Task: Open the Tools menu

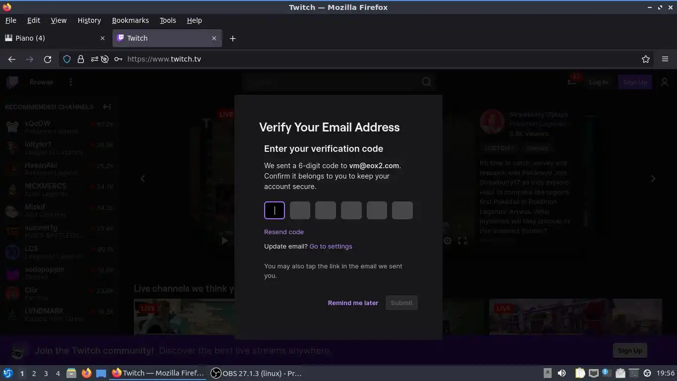Action: point(168,20)
